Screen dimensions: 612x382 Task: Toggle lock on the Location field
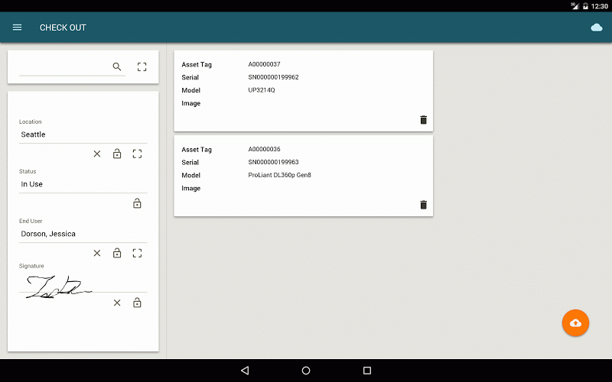(x=117, y=154)
